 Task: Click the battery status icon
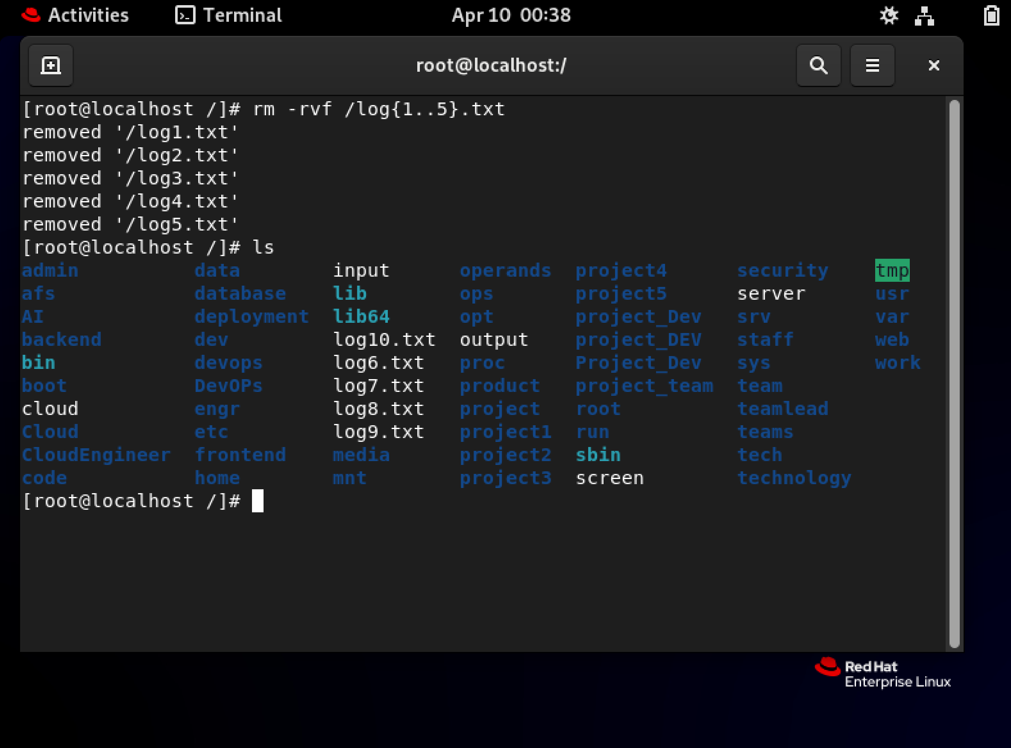(991, 15)
